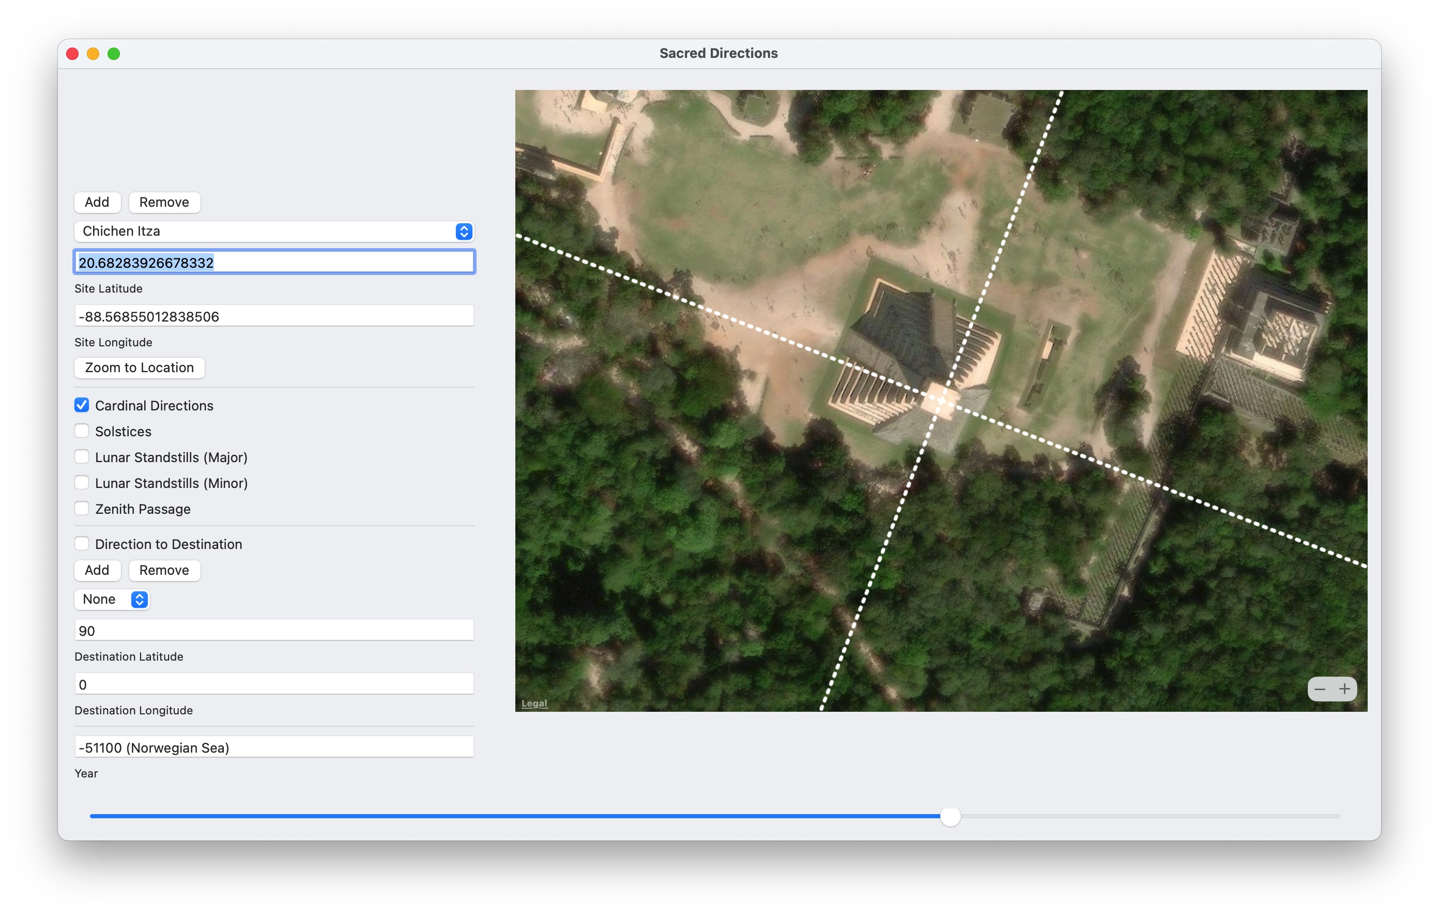Click Remove button under Direction to Destination
1439x917 pixels.
click(164, 570)
